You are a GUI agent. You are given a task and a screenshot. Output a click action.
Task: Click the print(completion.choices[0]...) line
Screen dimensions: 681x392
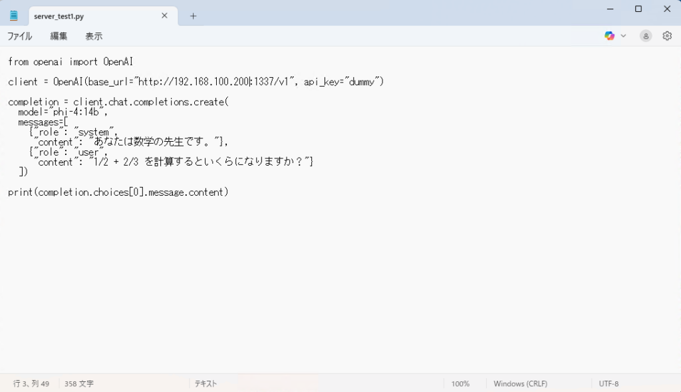click(x=118, y=192)
